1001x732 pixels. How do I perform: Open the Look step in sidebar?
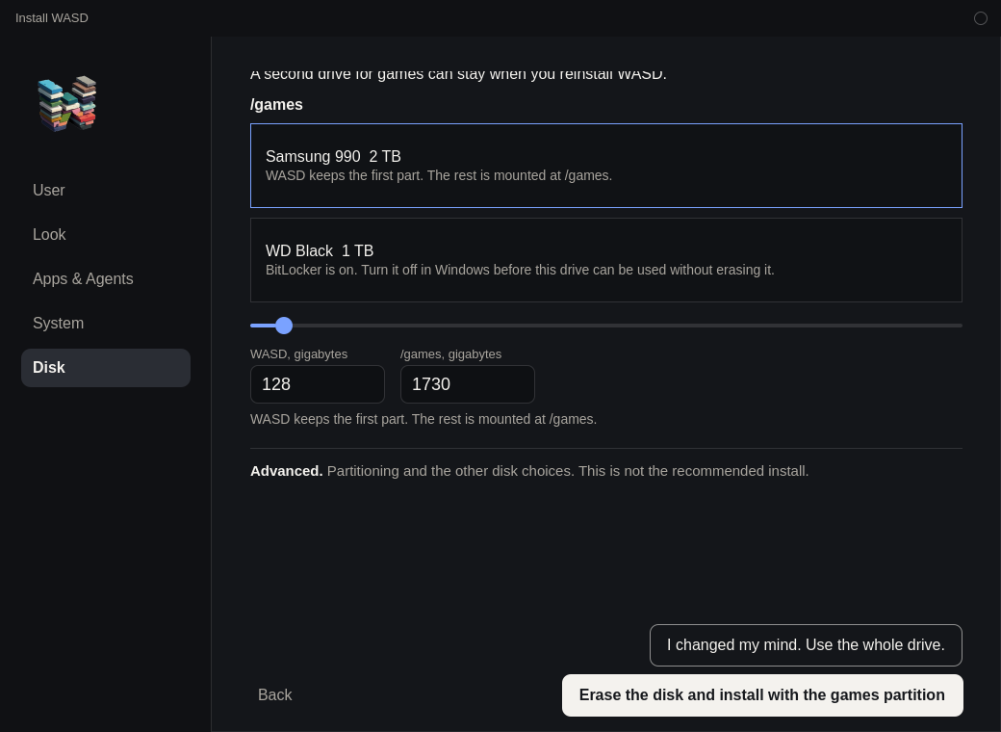105,234
